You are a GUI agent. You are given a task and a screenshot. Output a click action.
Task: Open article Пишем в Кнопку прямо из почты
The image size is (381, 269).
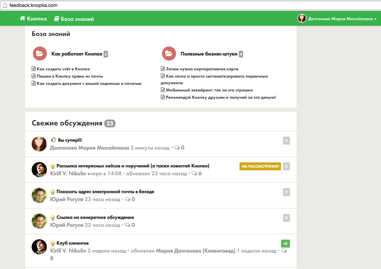[70, 76]
